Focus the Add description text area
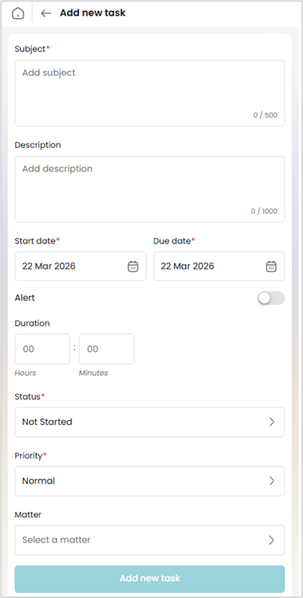The width and height of the screenshot is (303, 598). click(150, 190)
